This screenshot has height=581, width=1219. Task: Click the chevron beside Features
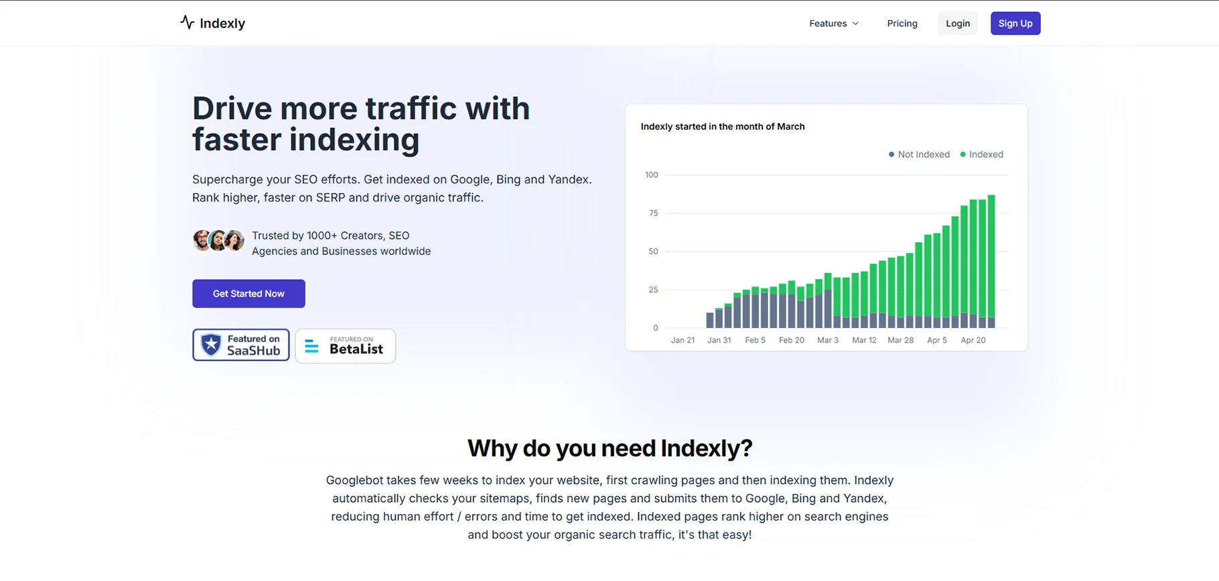click(x=855, y=23)
